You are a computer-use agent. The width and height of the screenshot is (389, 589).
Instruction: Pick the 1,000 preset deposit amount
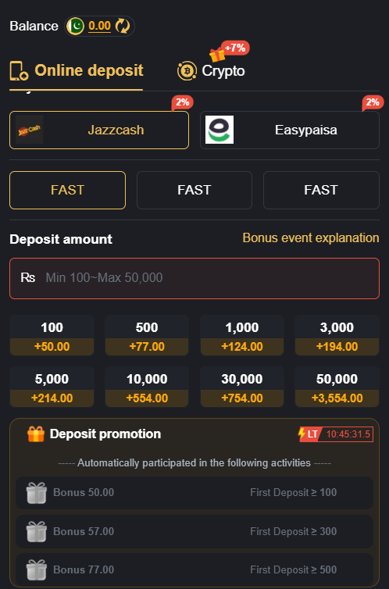pos(242,335)
